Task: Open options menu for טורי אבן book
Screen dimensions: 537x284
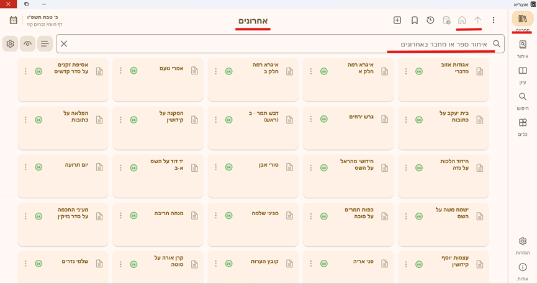Action: pos(215,167)
